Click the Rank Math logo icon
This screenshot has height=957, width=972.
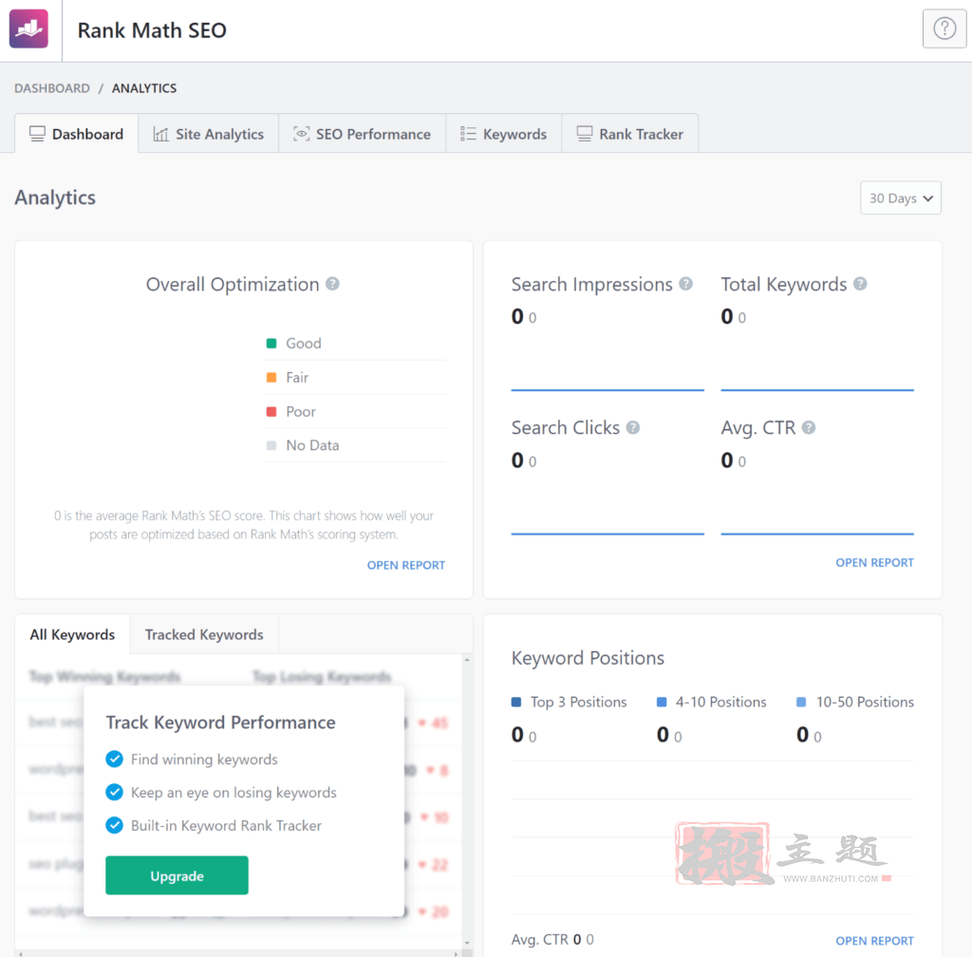point(28,28)
